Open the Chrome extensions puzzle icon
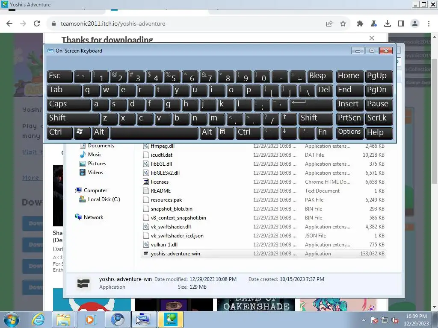 [360, 24]
